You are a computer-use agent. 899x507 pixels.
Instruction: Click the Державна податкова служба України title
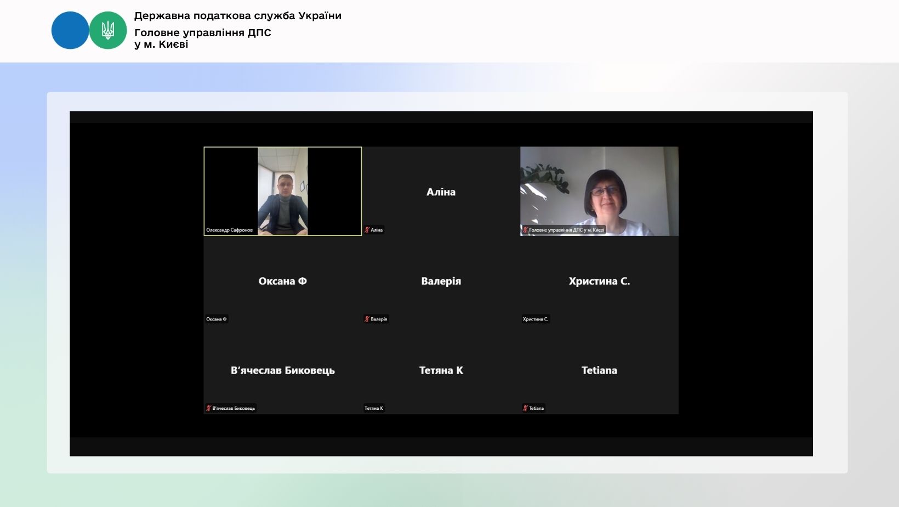pyautogui.click(x=237, y=16)
